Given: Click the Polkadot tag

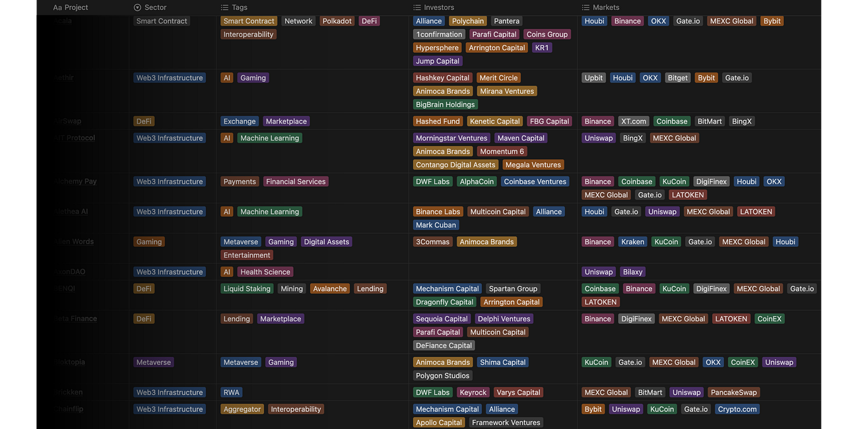Looking at the screenshot, I should pyautogui.click(x=337, y=21).
